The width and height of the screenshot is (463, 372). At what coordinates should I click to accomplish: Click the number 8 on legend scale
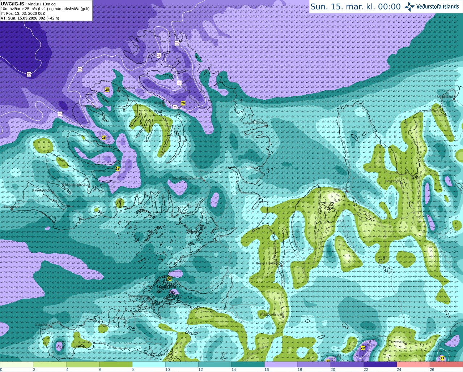(x=133, y=370)
